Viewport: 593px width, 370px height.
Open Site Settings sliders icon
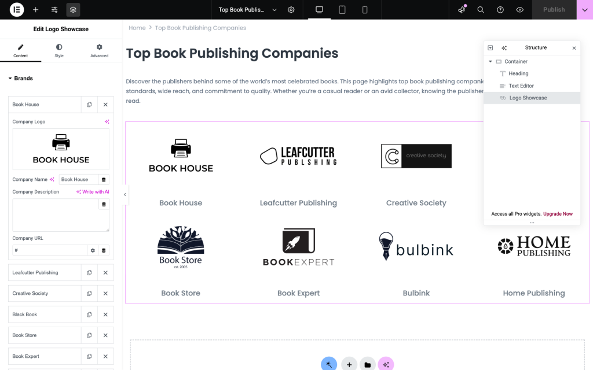pyautogui.click(x=54, y=10)
